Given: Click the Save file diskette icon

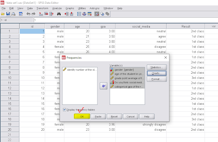Looking at the screenshot, I should (8, 14).
